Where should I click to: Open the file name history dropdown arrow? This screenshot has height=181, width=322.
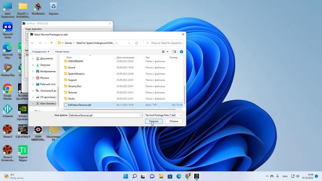[140, 115]
